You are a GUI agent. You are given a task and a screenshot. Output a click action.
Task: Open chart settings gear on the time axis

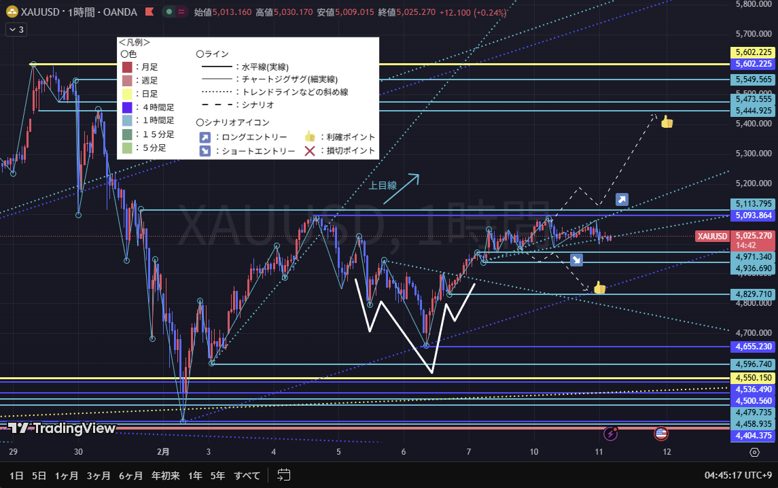point(754,452)
